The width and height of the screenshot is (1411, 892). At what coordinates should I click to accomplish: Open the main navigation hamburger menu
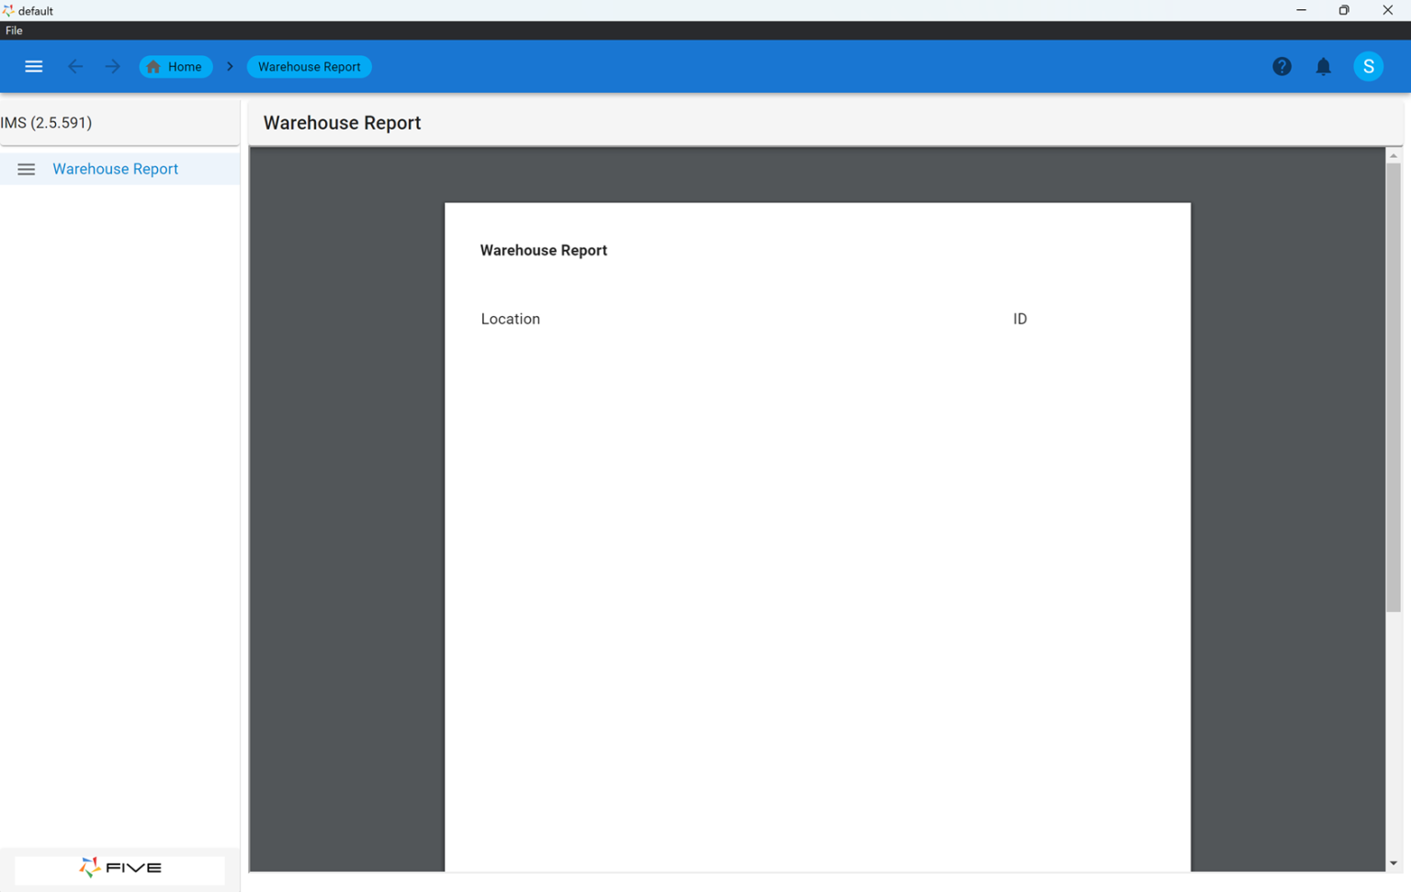point(34,66)
